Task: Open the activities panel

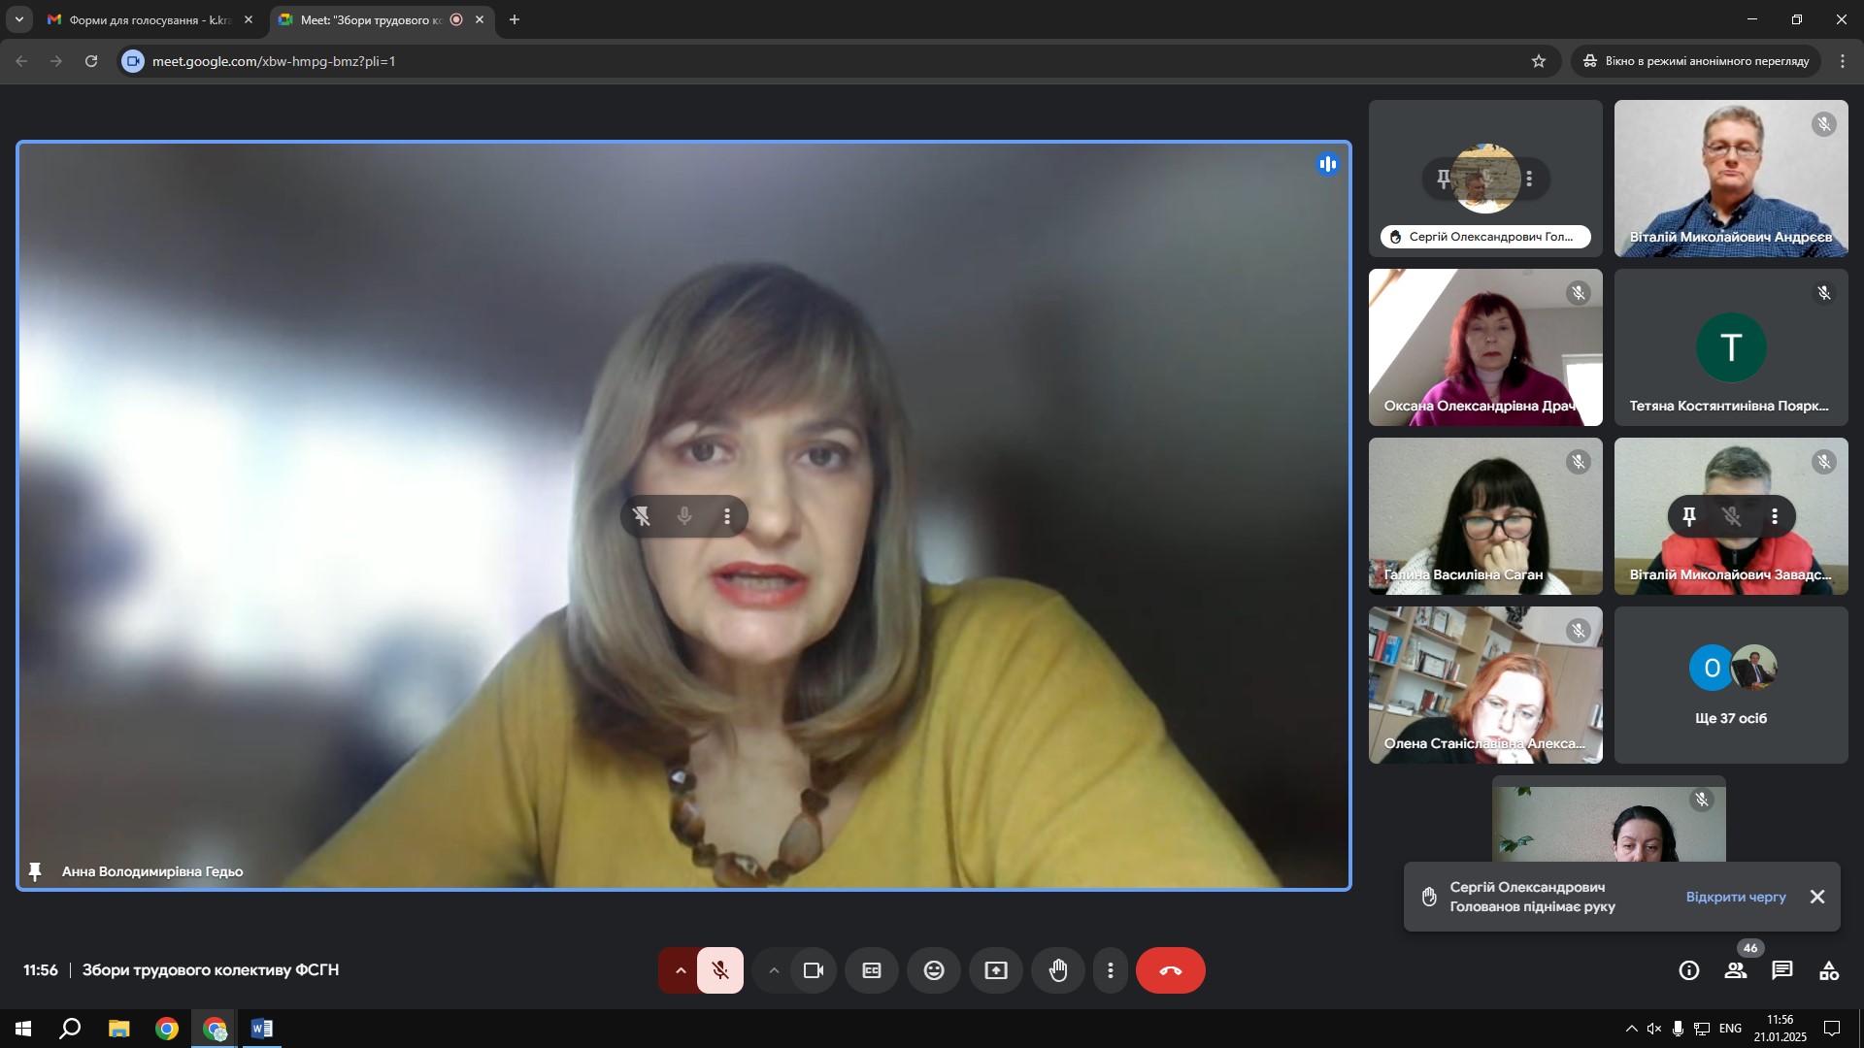Action: 1829,970
